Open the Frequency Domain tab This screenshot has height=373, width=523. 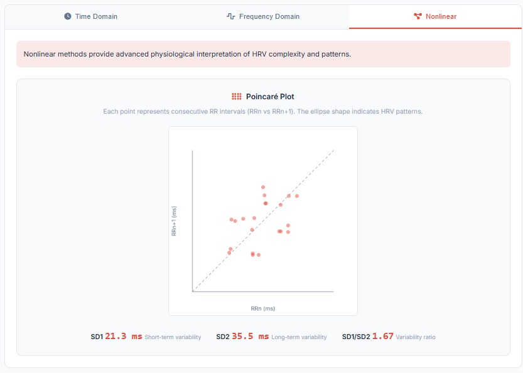point(269,16)
